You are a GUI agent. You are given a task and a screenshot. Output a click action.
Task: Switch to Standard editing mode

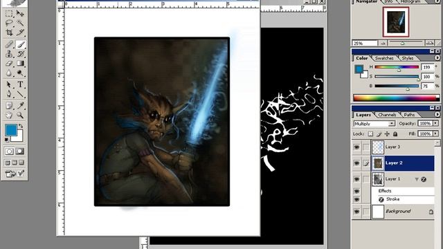[x=9, y=151]
